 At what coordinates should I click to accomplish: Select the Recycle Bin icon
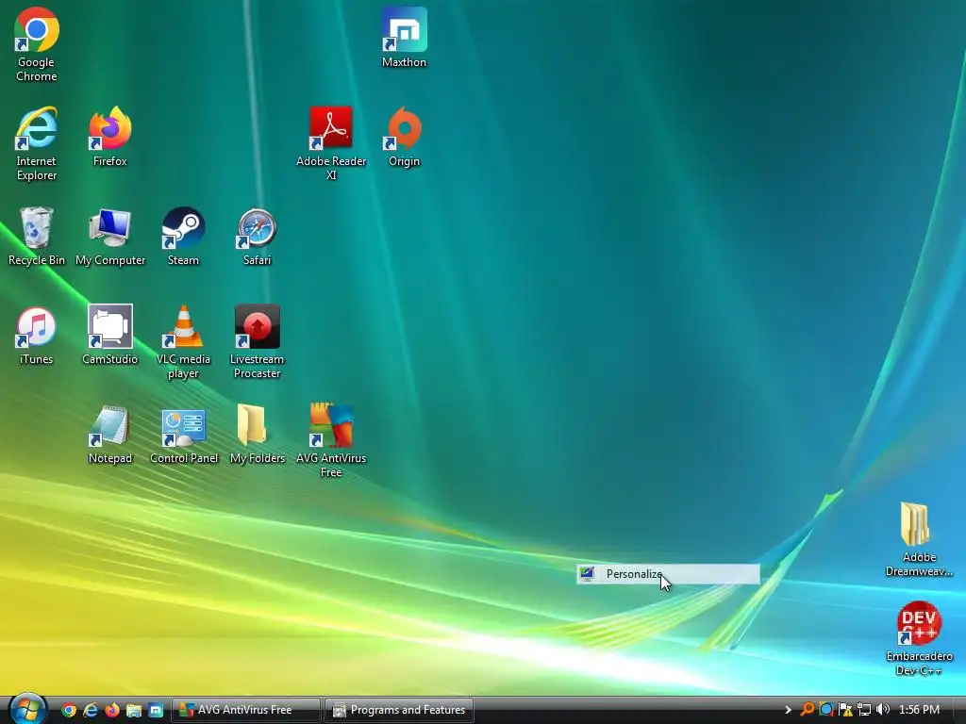(x=37, y=237)
